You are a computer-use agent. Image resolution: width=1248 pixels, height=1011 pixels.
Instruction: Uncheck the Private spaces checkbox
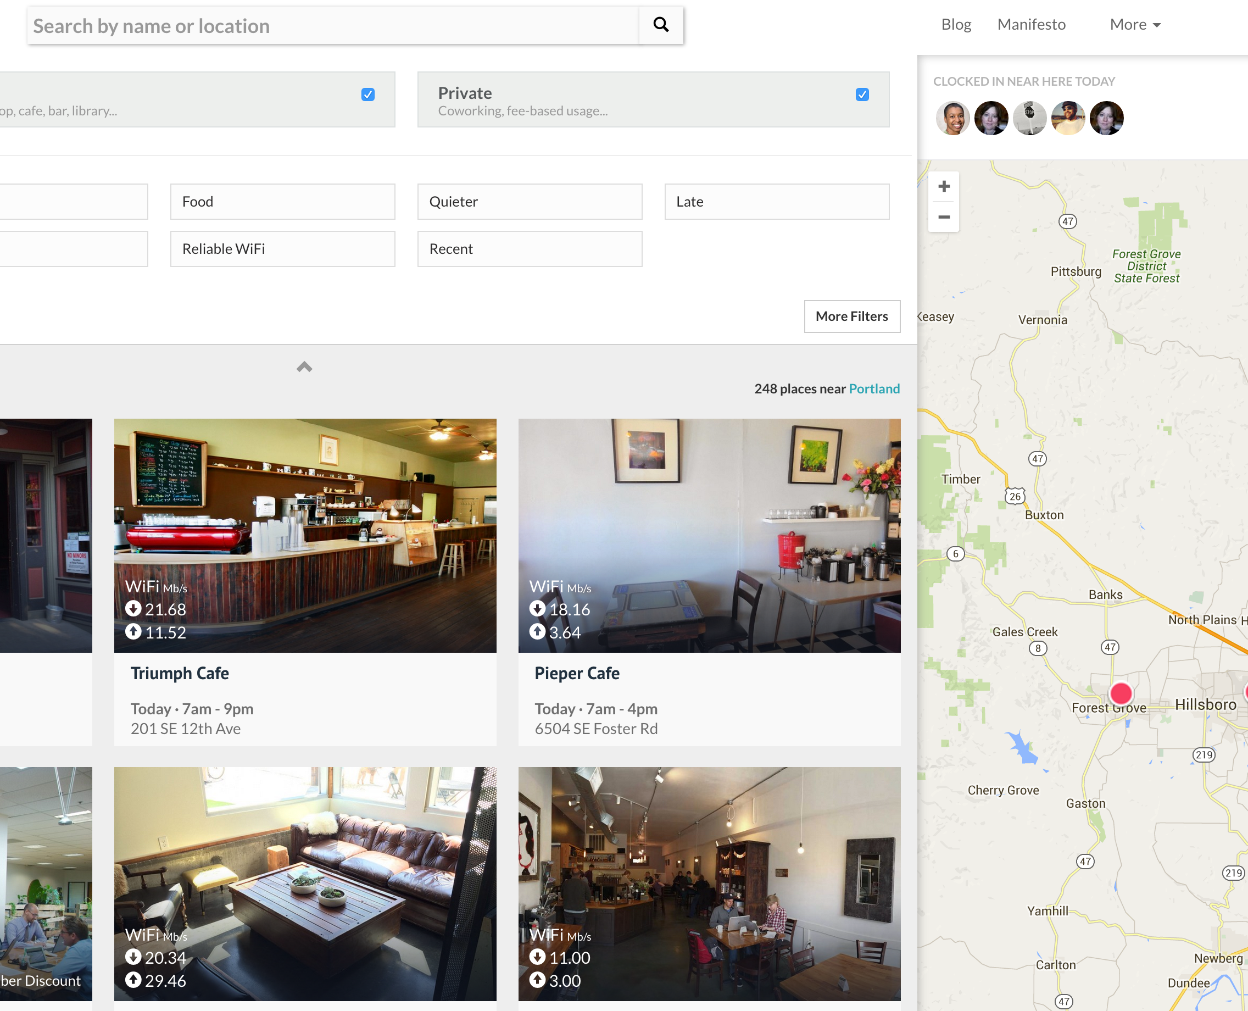(x=862, y=95)
